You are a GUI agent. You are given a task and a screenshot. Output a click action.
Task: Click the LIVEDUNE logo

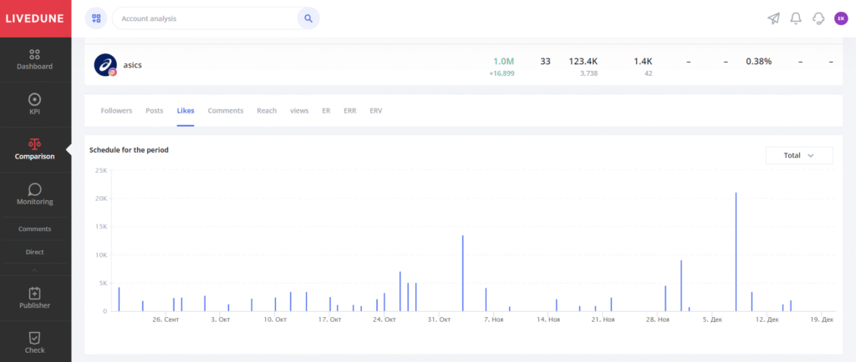pyautogui.click(x=35, y=18)
